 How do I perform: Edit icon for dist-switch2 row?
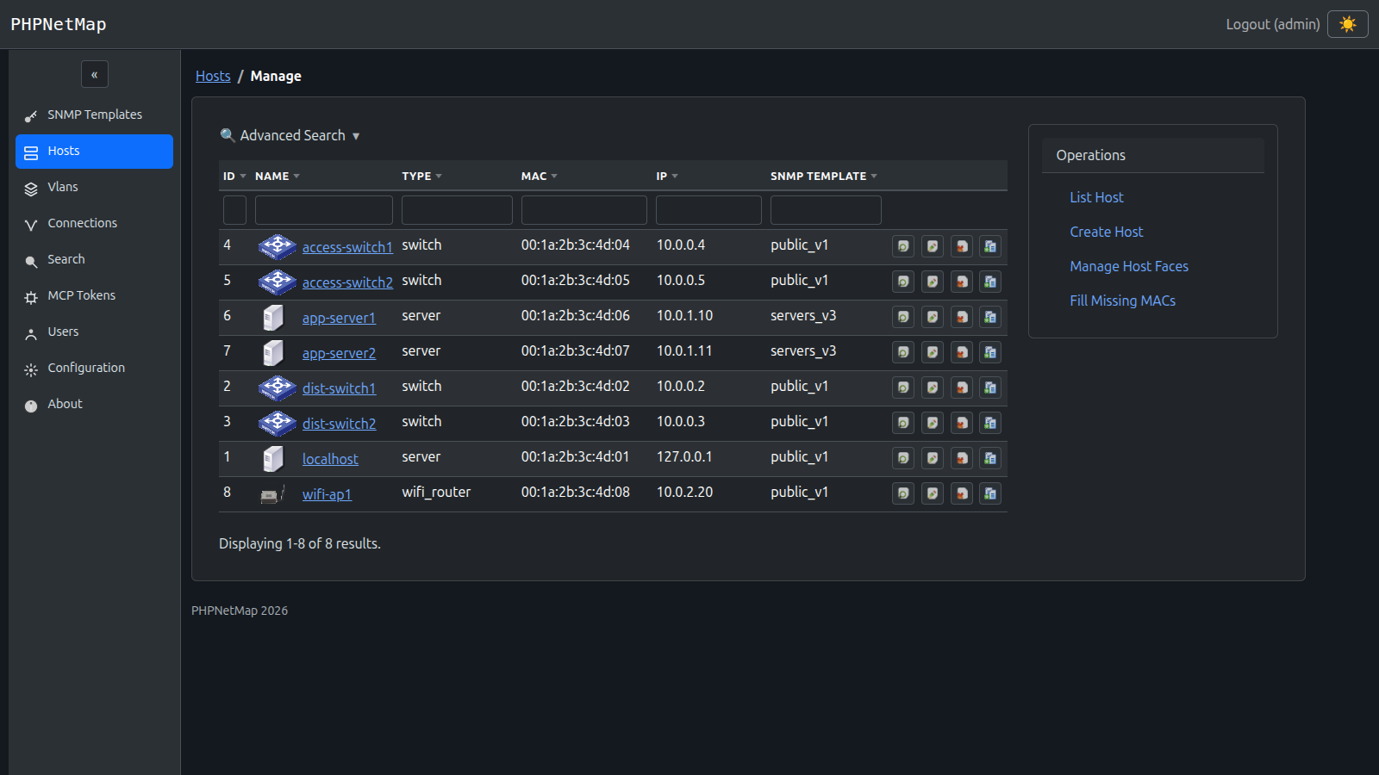[x=933, y=423]
